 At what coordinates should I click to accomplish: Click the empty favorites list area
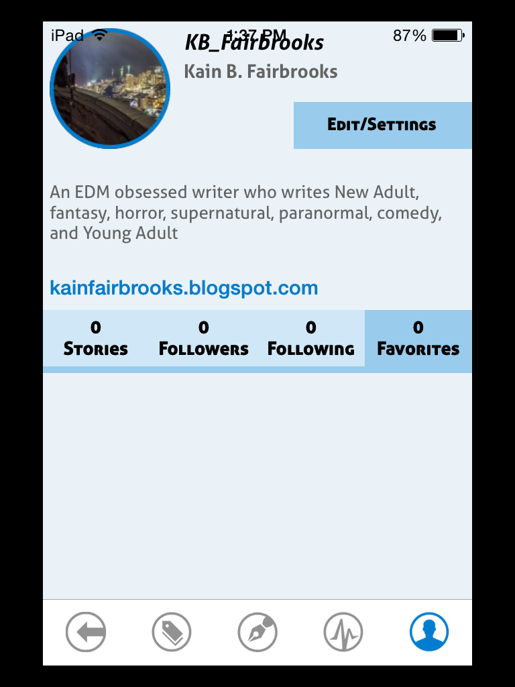pyautogui.click(x=257, y=486)
